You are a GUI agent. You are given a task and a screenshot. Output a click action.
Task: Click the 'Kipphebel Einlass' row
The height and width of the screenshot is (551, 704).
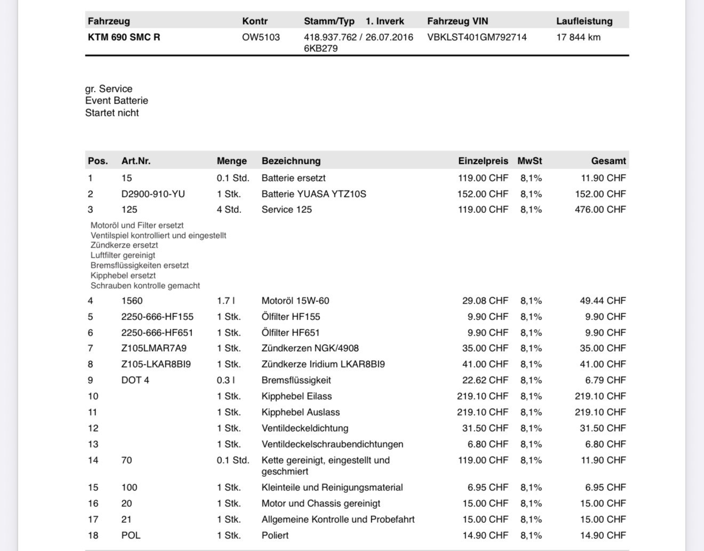tap(357, 396)
